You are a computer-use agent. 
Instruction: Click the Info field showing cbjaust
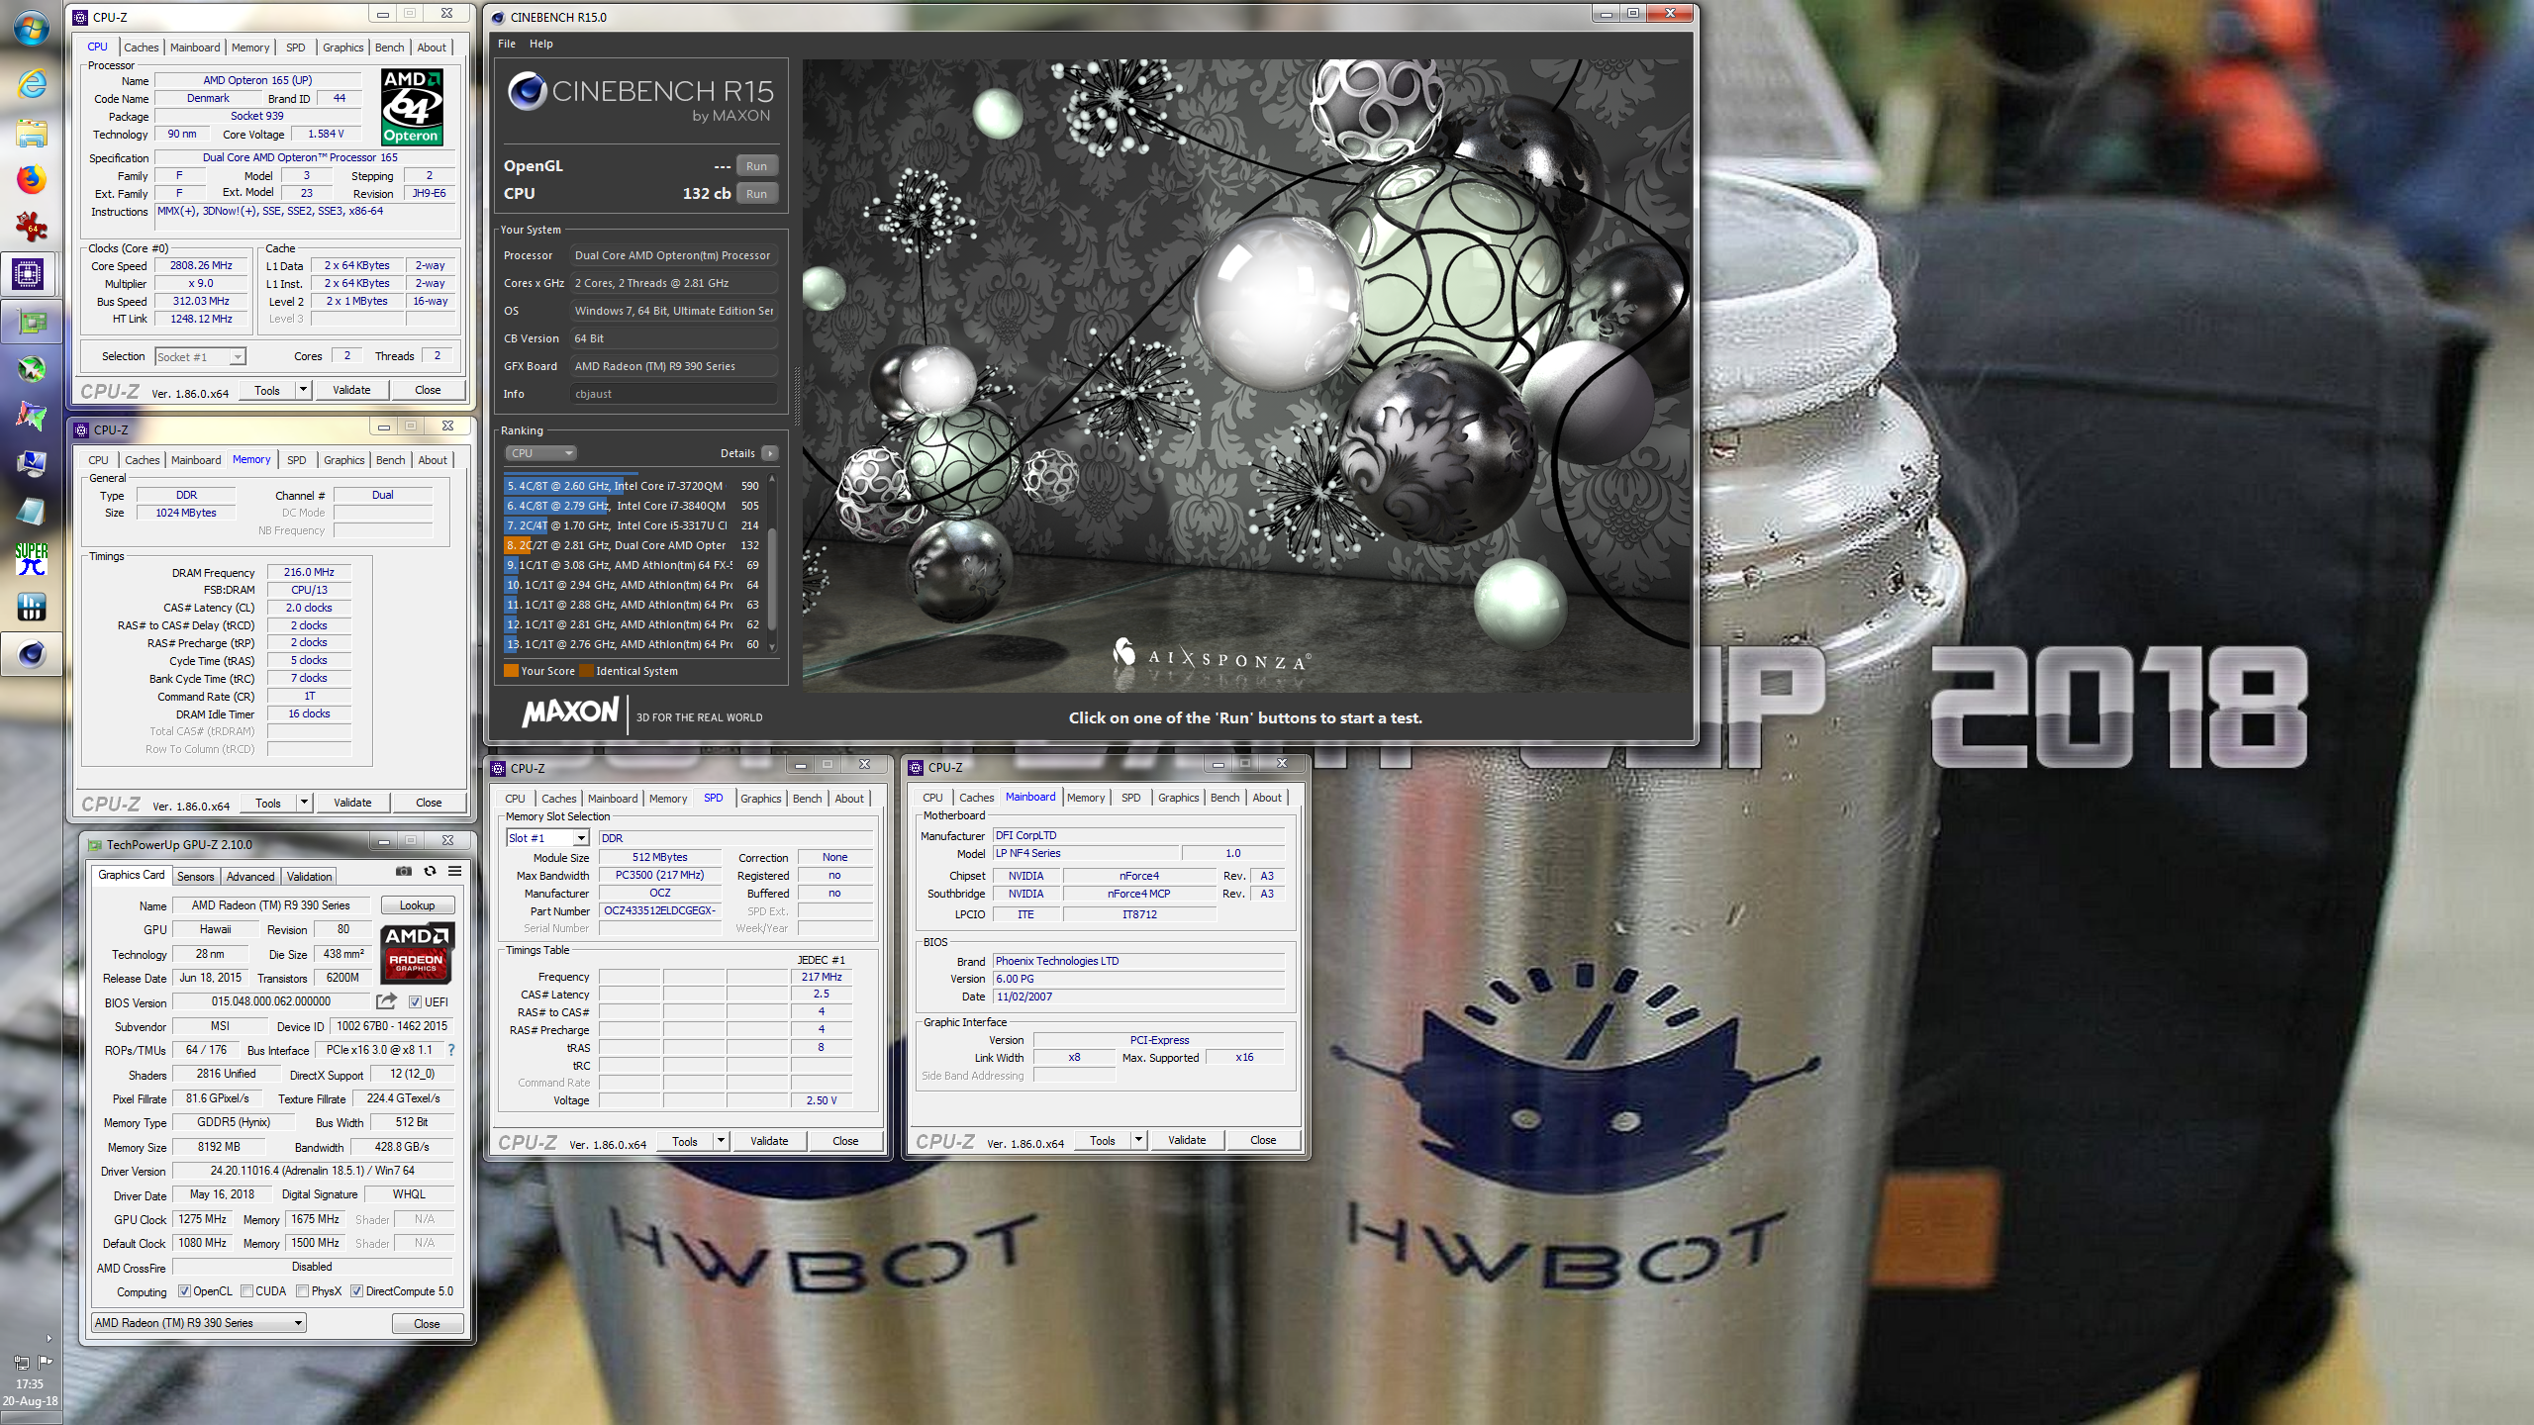pyautogui.click(x=674, y=394)
